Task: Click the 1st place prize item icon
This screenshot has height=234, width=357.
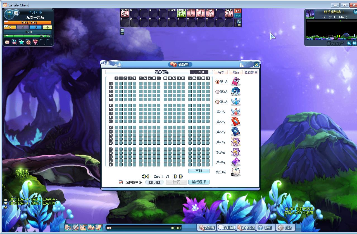Action: tap(236, 82)
